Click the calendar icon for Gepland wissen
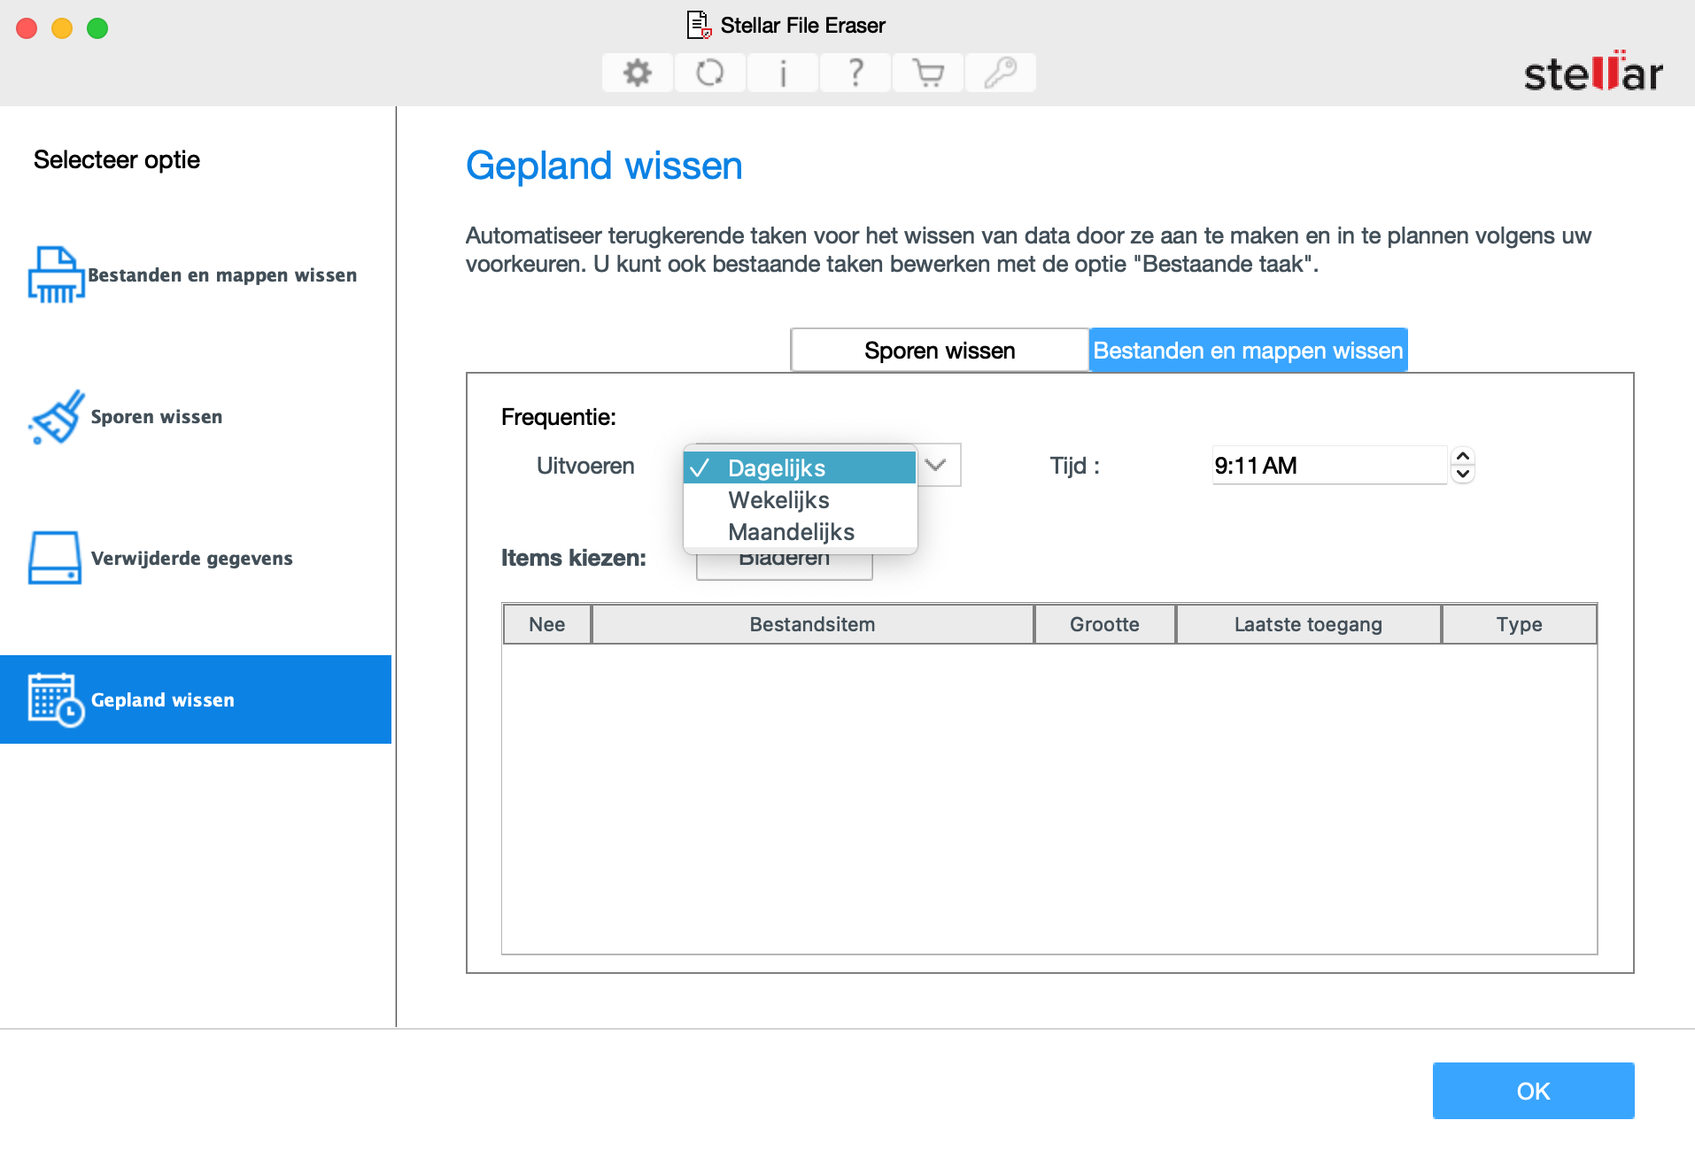The image size is (1695, 1151). coord(56,699)
